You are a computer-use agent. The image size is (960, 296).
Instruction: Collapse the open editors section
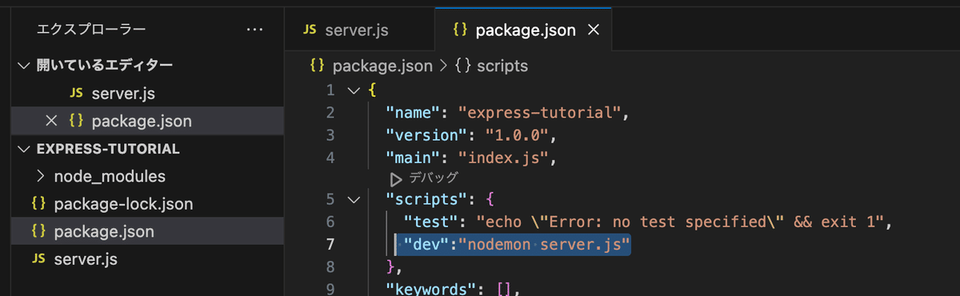(25, 66)
